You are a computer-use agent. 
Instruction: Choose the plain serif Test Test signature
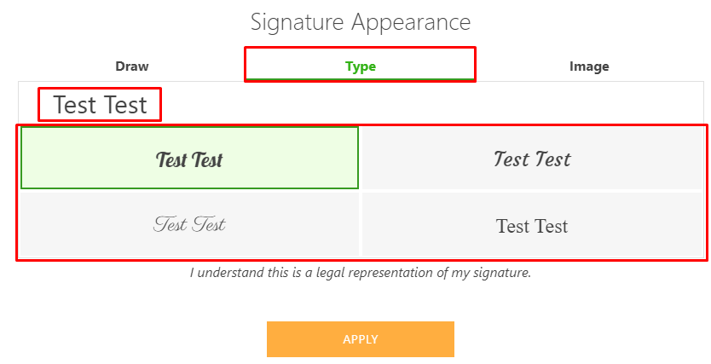[532, 226]
